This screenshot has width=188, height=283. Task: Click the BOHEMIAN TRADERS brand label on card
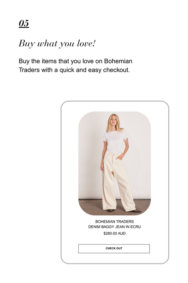[114, 221]
